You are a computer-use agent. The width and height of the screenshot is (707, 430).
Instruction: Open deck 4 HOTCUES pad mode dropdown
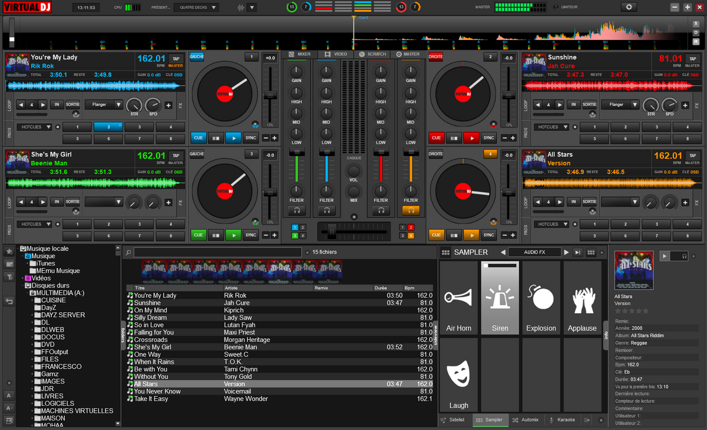click(x=551, y=224)
